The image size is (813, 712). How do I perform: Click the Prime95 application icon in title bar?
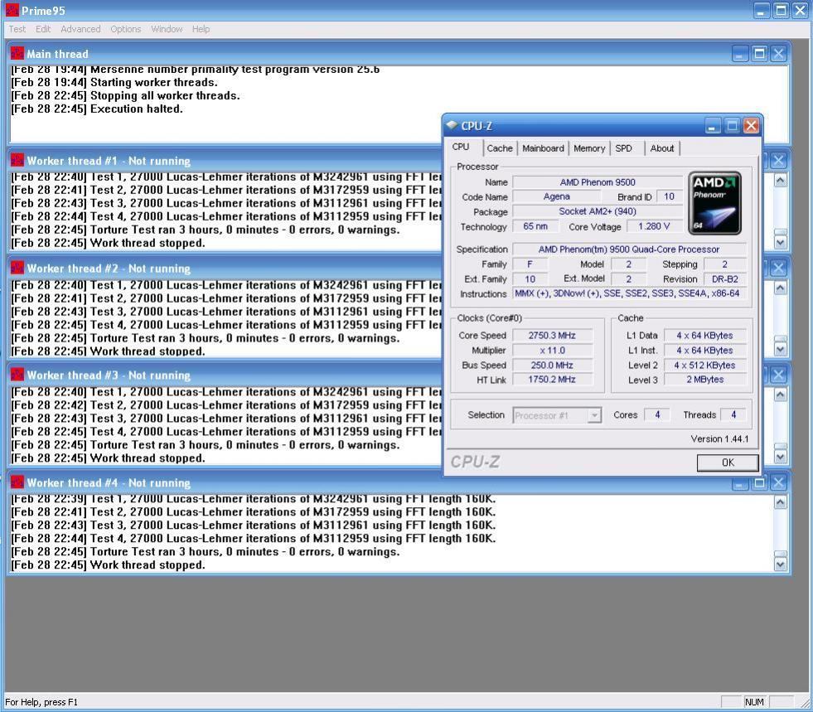click(x=12, y=10)
